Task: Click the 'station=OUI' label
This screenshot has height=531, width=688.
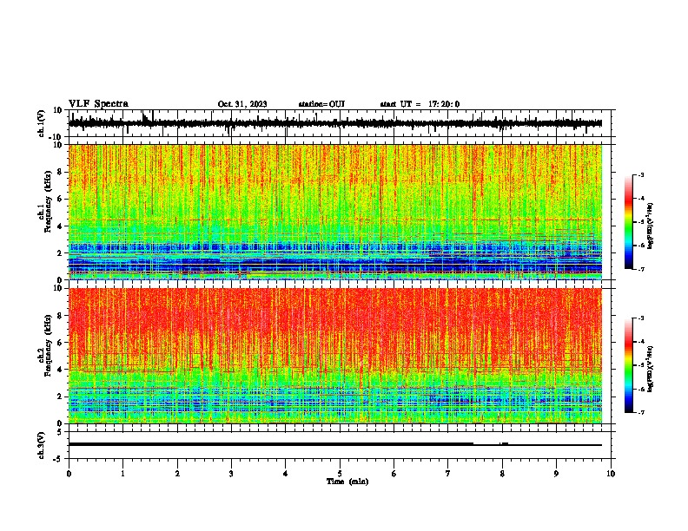Action: [x=321, y=104]
